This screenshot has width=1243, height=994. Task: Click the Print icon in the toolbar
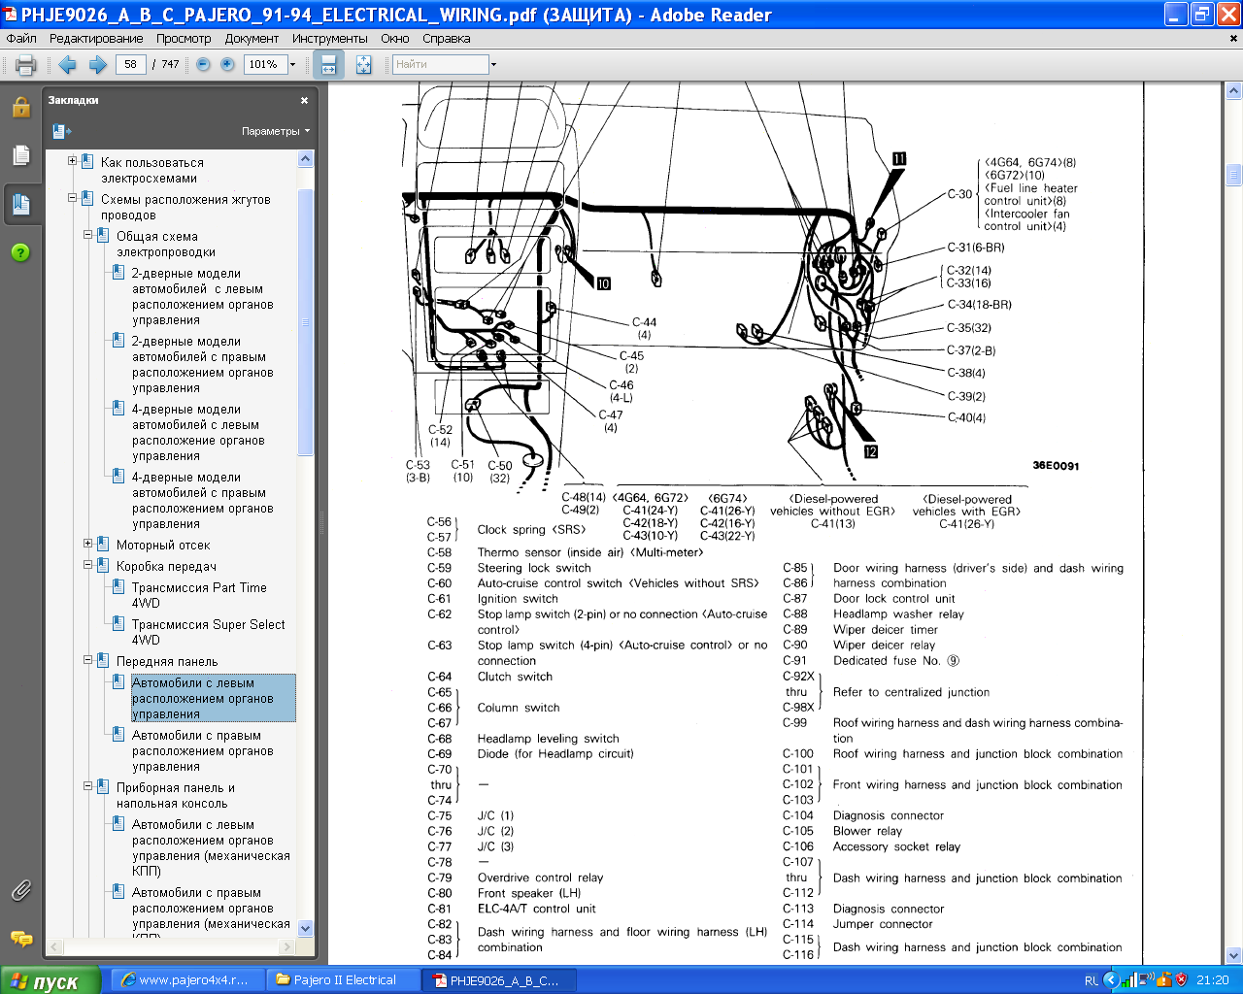point(25,65)
